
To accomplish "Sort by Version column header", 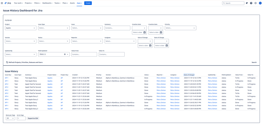I will [109, 75].
